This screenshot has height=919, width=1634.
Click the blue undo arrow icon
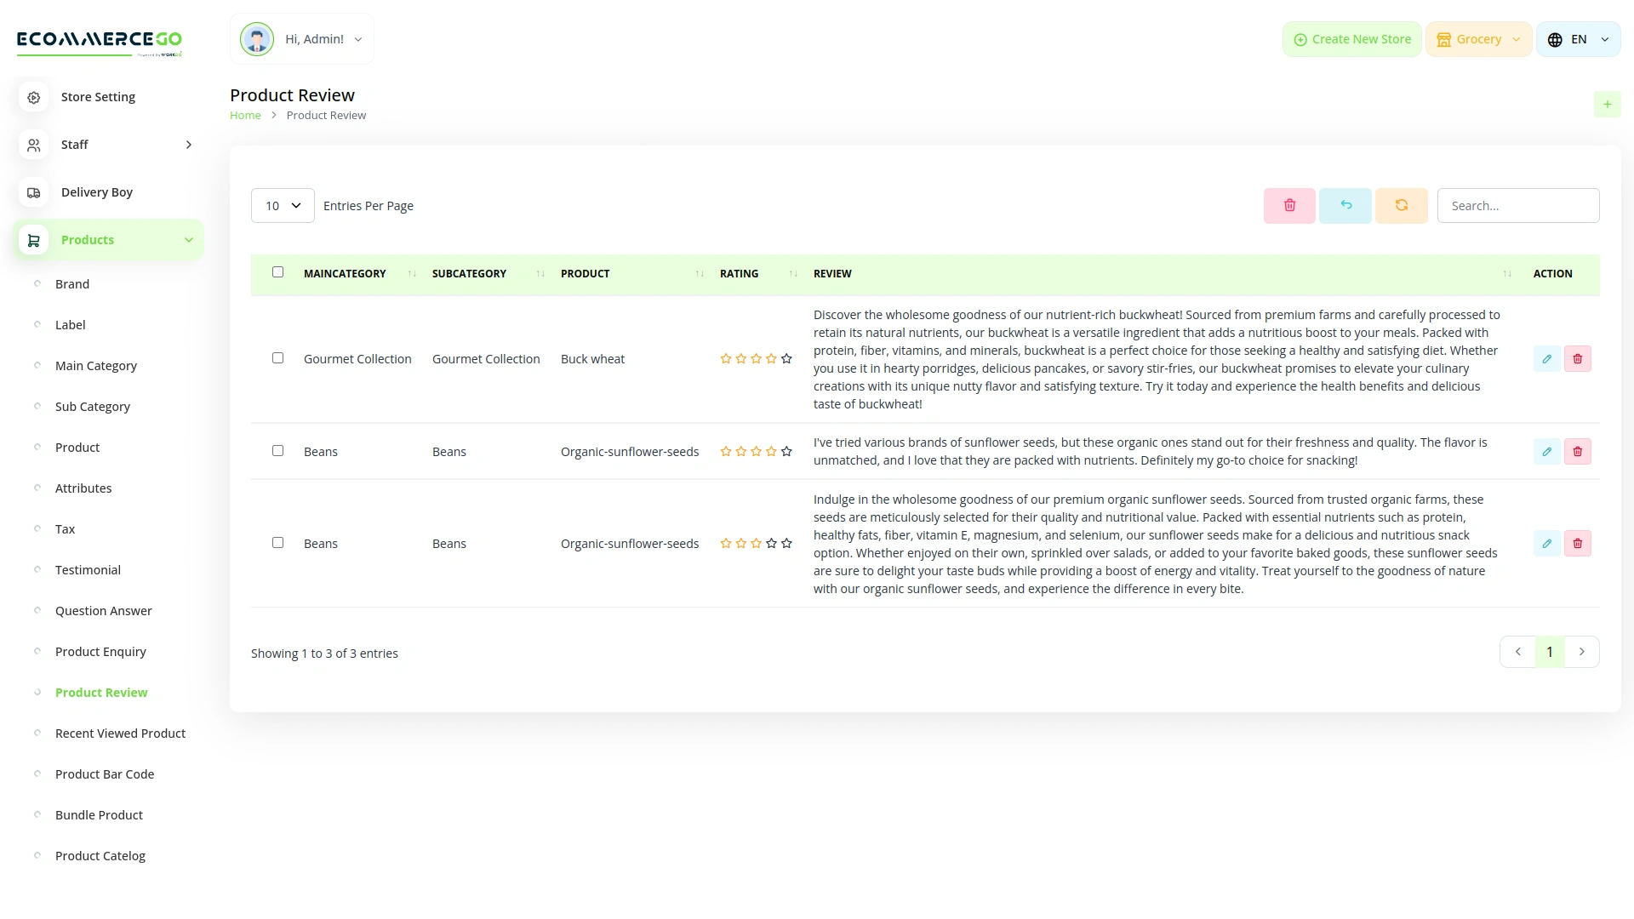(x=1345, y=206)
